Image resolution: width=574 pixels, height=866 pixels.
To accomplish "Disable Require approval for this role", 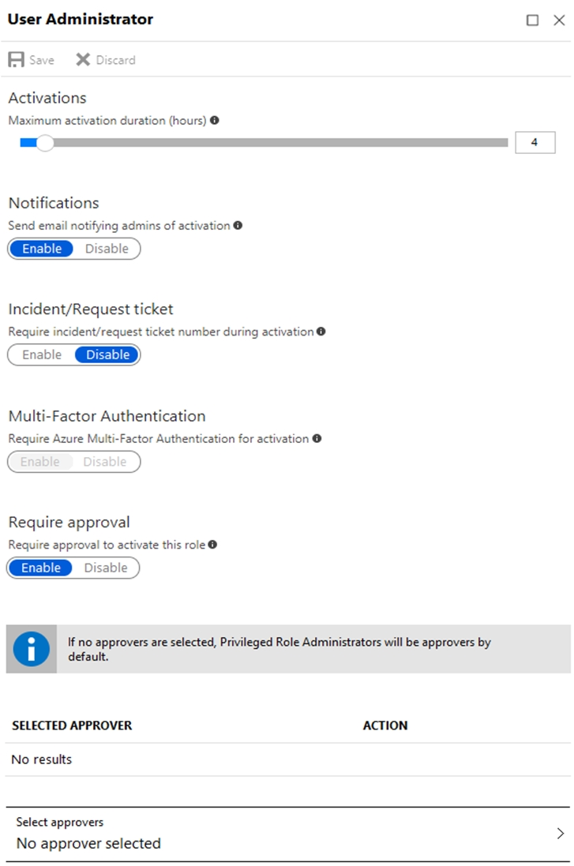I will tap(106, 568).
